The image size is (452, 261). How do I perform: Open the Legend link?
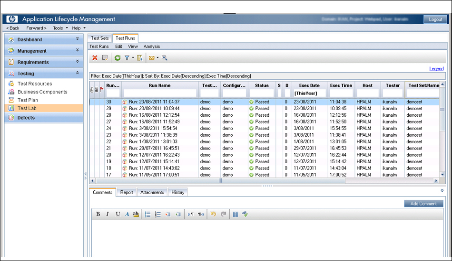click(x=436, y=69)
